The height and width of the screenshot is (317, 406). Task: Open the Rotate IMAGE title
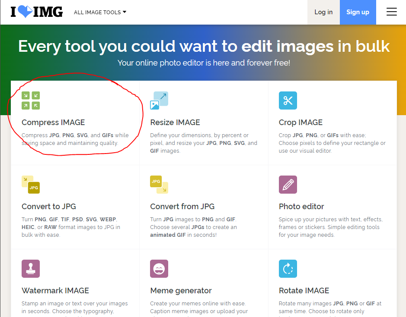(x=304, y=291)
